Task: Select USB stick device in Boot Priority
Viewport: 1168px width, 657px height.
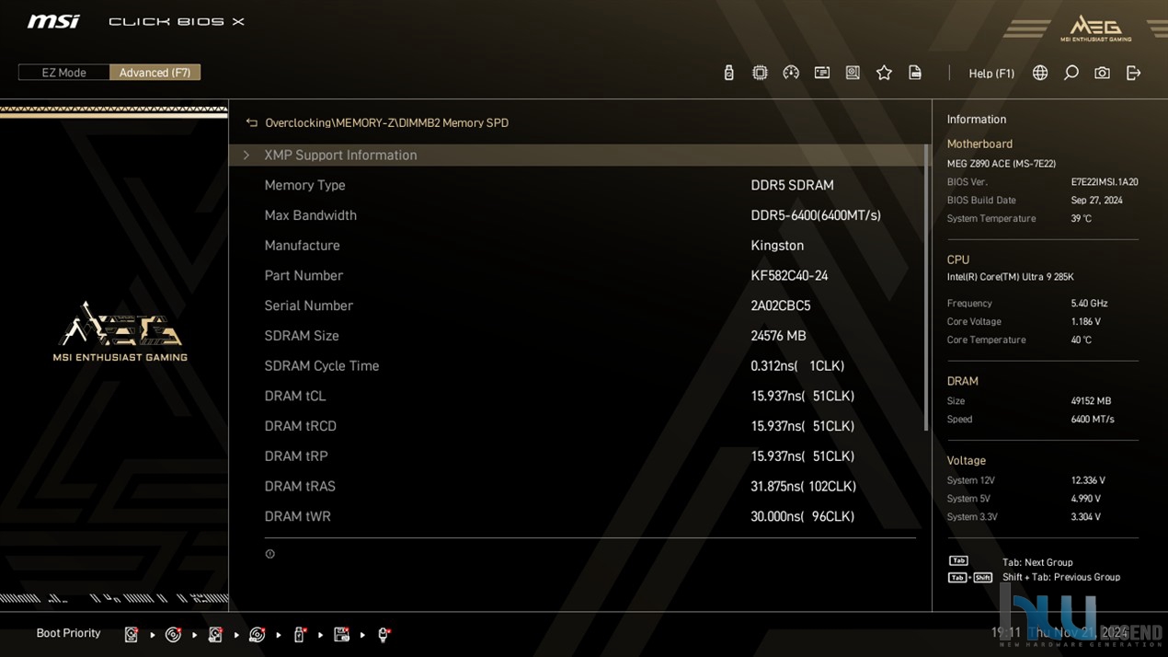Action: 300,634
